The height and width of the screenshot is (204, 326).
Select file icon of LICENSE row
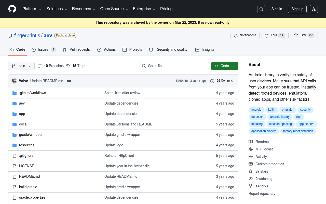click(15, 166)
